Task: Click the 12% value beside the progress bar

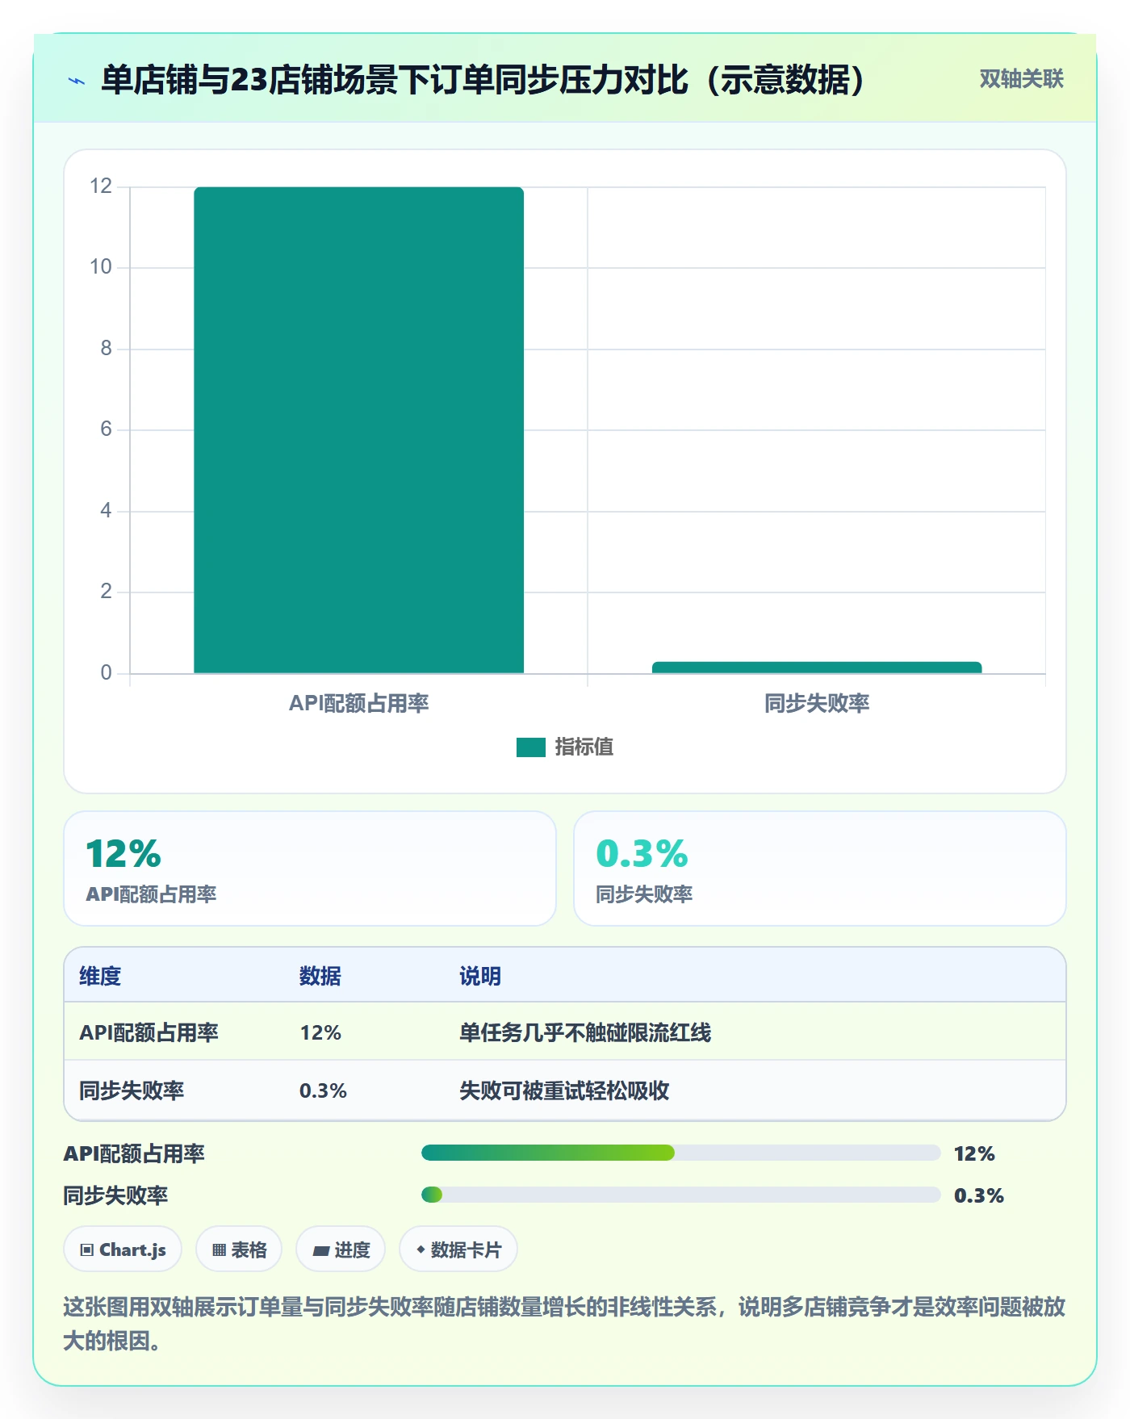Action: (x=974, y=1153)
